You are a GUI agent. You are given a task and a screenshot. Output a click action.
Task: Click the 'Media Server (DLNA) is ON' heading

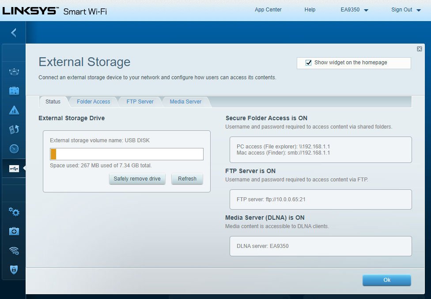point(265,218)
